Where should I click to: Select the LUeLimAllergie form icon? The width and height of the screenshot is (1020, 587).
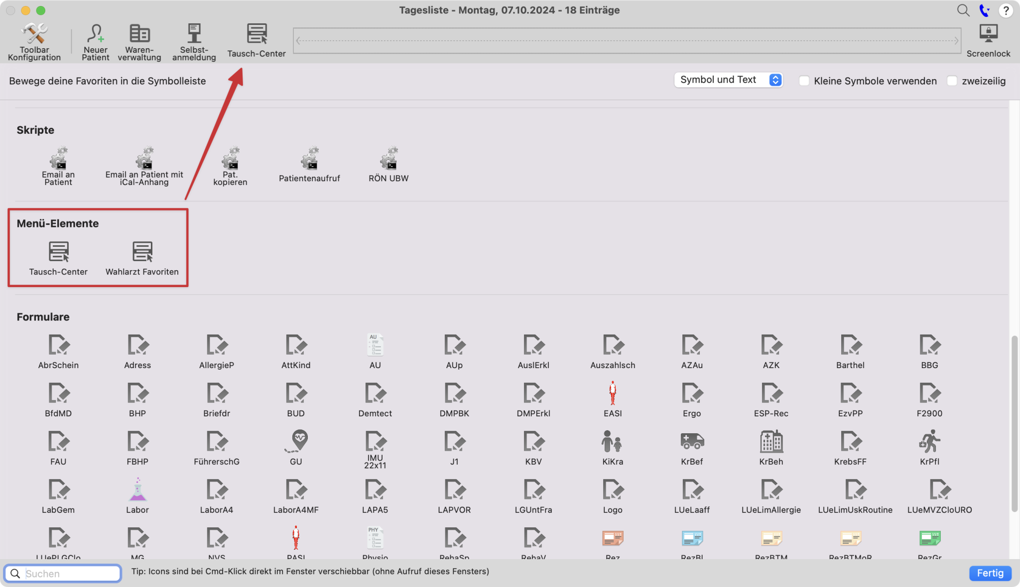click(771, 496)
